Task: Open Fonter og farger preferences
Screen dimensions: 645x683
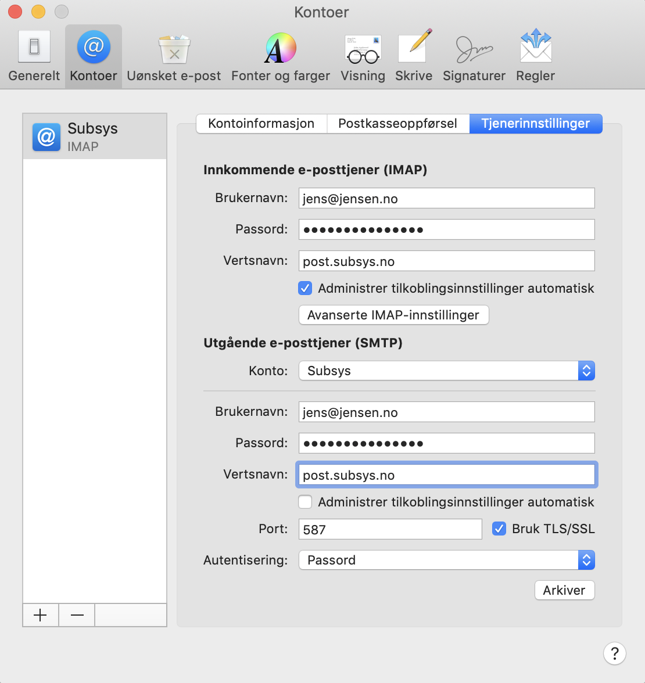Action: [x=281, y=57]
